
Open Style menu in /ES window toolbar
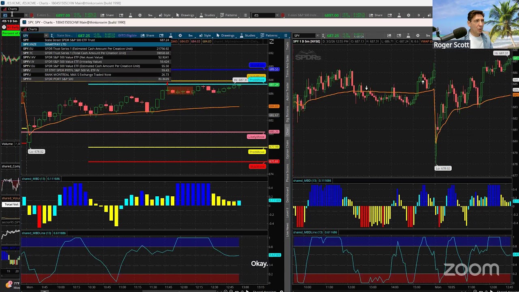165,15
